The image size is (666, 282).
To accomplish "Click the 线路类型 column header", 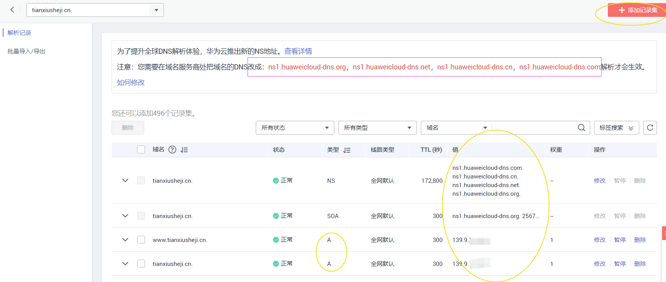I will point(382,150).
